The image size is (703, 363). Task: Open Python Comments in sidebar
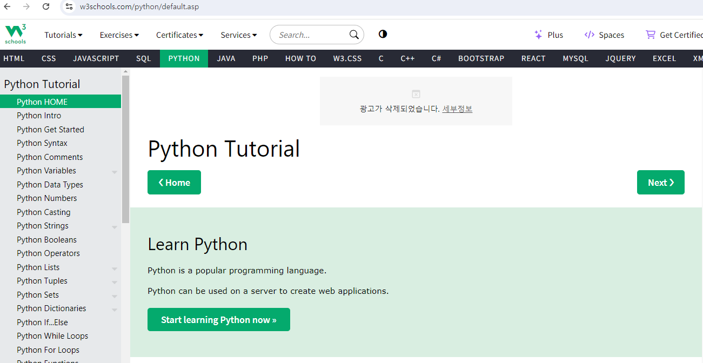tap(61, 157)
